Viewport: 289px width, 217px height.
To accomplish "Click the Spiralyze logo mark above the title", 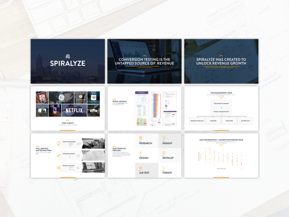I will pos(68,56).
